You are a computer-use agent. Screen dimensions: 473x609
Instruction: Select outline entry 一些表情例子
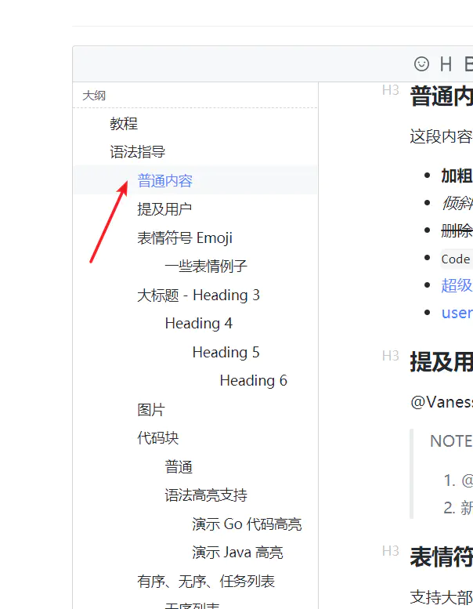pos(206,266)
